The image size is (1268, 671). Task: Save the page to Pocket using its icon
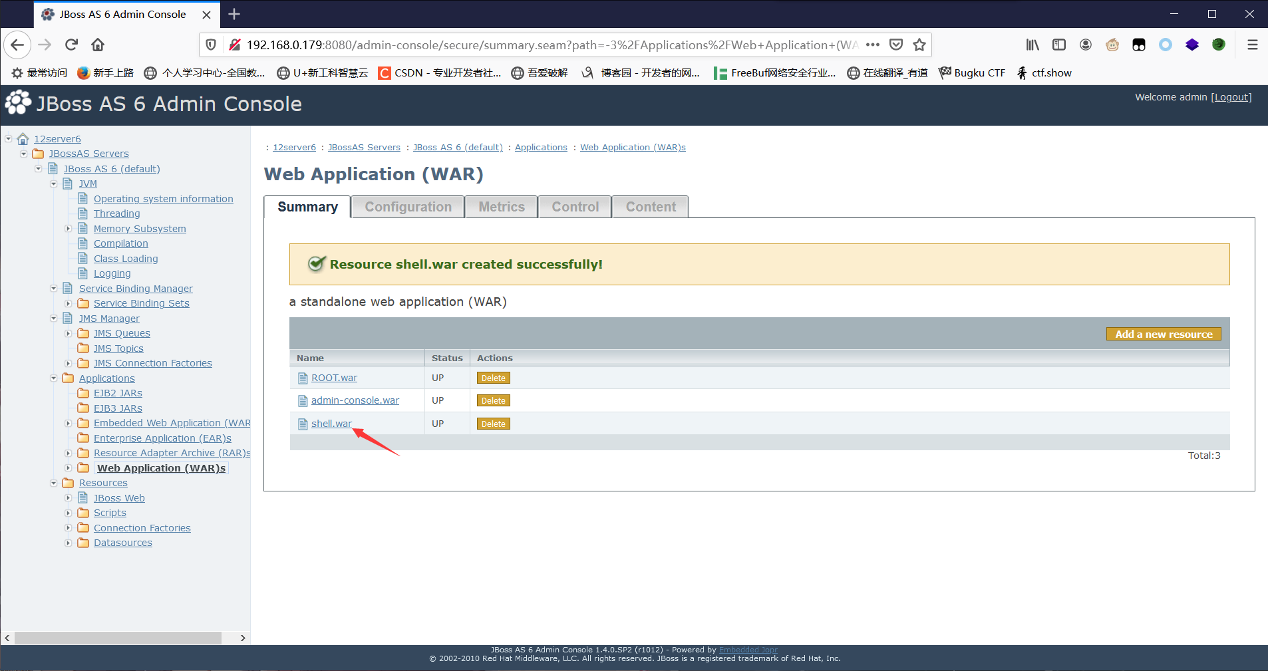896,45
